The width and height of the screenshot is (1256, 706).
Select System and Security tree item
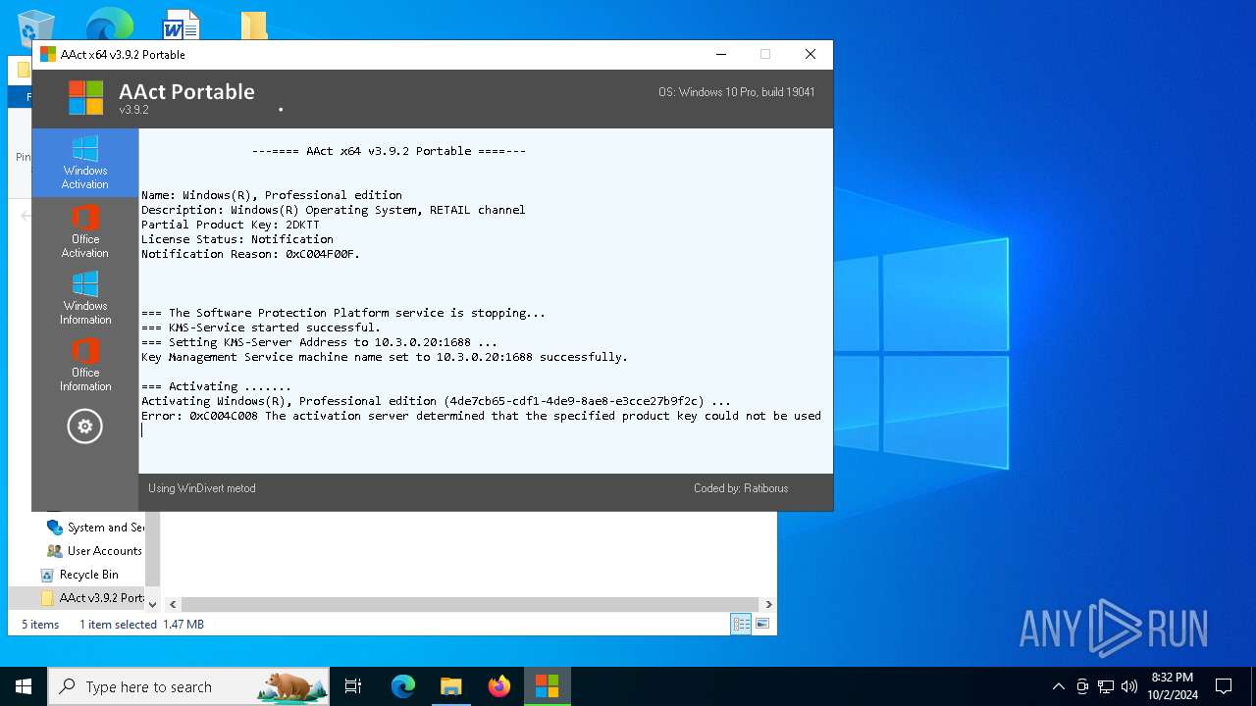95,528
